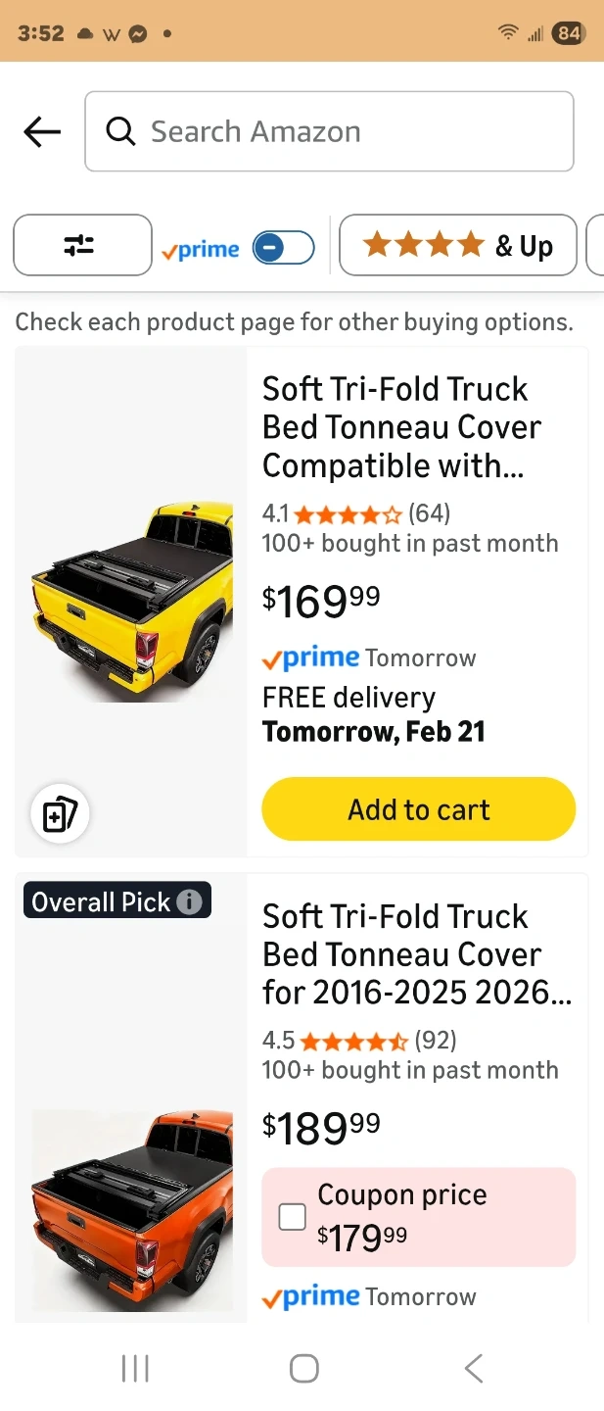The image size is (604, 1411).
Task: Tap the compare icon on yellow truck listing
Action: 60,814
